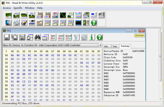The width and height of the screenshot is (164, 107).
Task: Switch to the Info tab
Action: [107, 46]
